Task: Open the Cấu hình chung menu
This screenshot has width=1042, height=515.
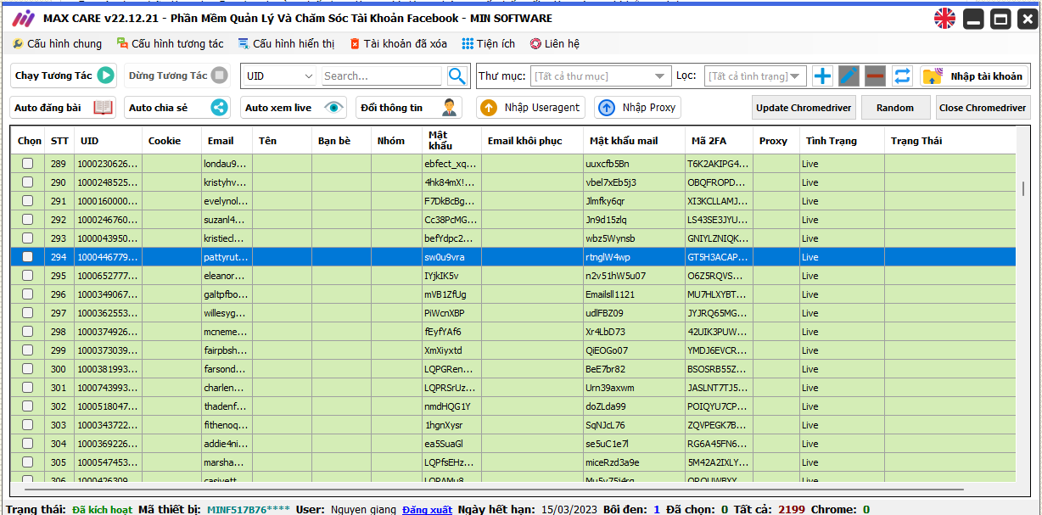Action: point(57,43)
